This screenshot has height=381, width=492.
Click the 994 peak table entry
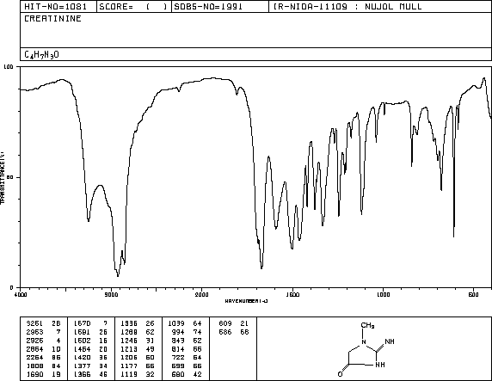click(x=187, y=332)
